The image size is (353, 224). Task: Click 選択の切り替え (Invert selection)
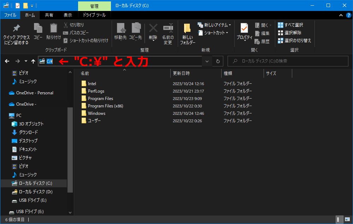294,41
